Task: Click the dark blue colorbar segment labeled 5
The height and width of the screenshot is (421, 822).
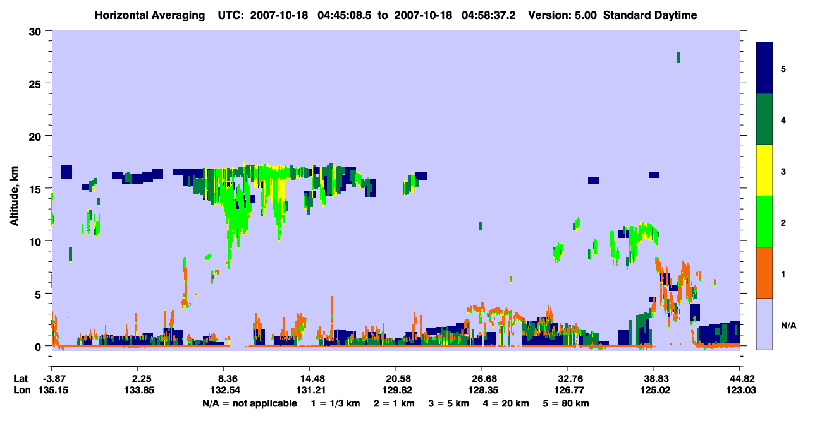Action: pyautogui.click(x=765, y=68)
